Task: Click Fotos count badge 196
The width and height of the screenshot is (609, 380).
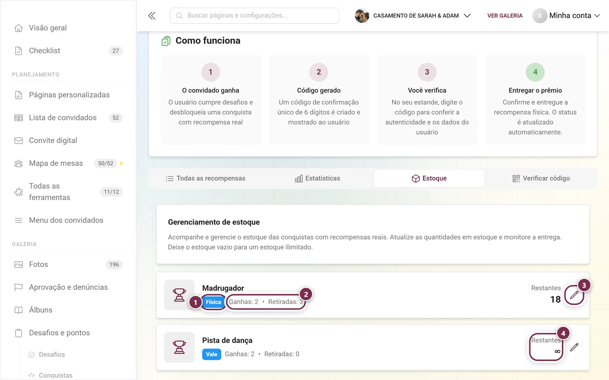Action: tap(114, 265)
